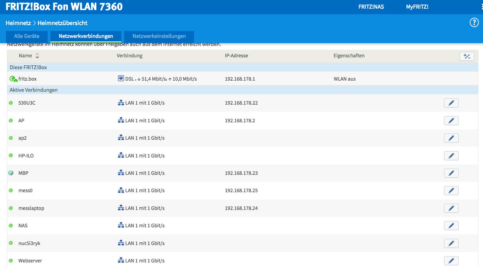Click the green status dot for messlaptop

pyautogui.click(x=11, y=208)
